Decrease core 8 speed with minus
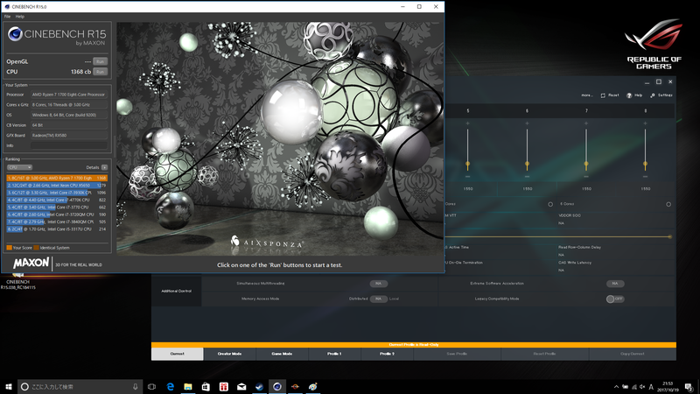The width and height of the screenshot is (700, 394). (645, 177)
